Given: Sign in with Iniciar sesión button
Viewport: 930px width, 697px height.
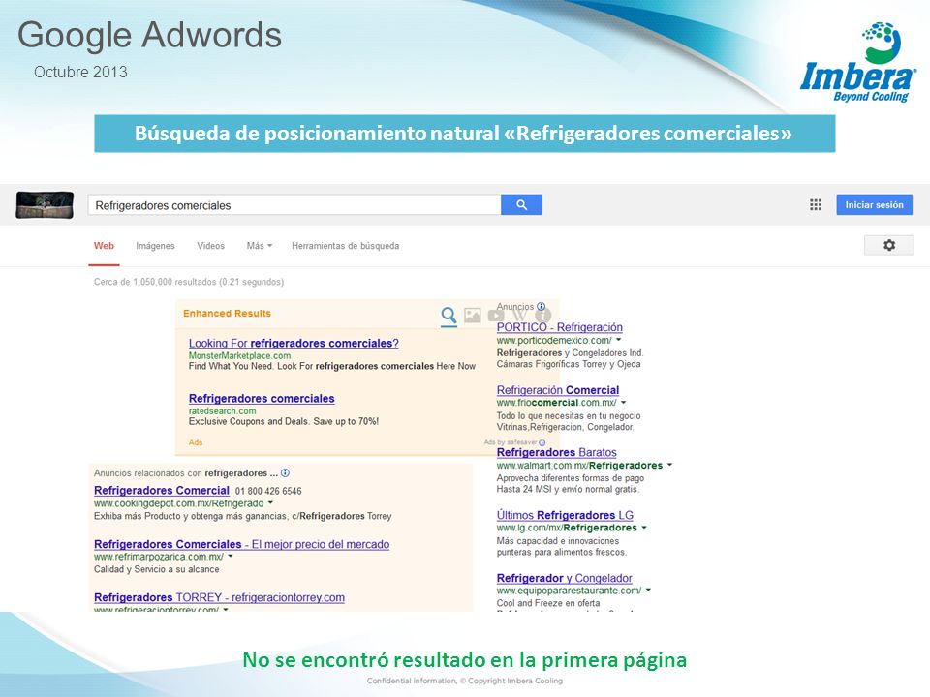Looking at the screenshot, I should 874,204.
